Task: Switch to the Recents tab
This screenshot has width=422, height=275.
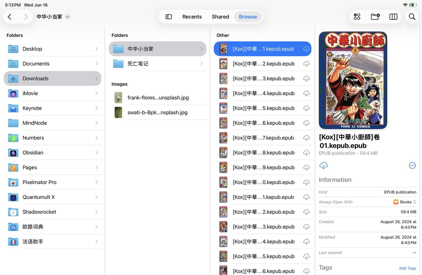Action: click(192, 16)
